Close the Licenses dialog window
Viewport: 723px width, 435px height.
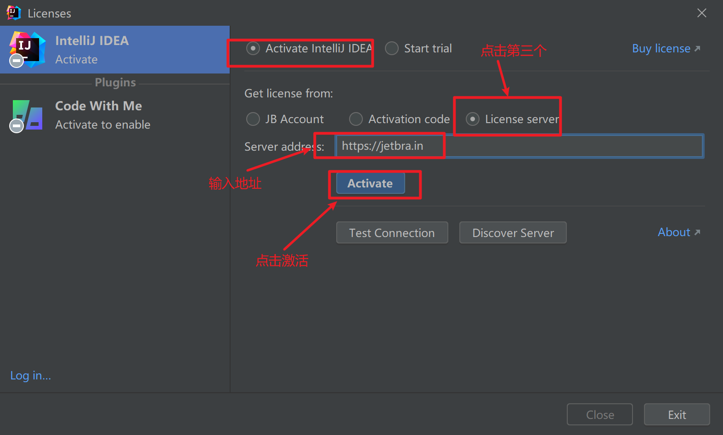pyautogui.click(x=701, y=13)
